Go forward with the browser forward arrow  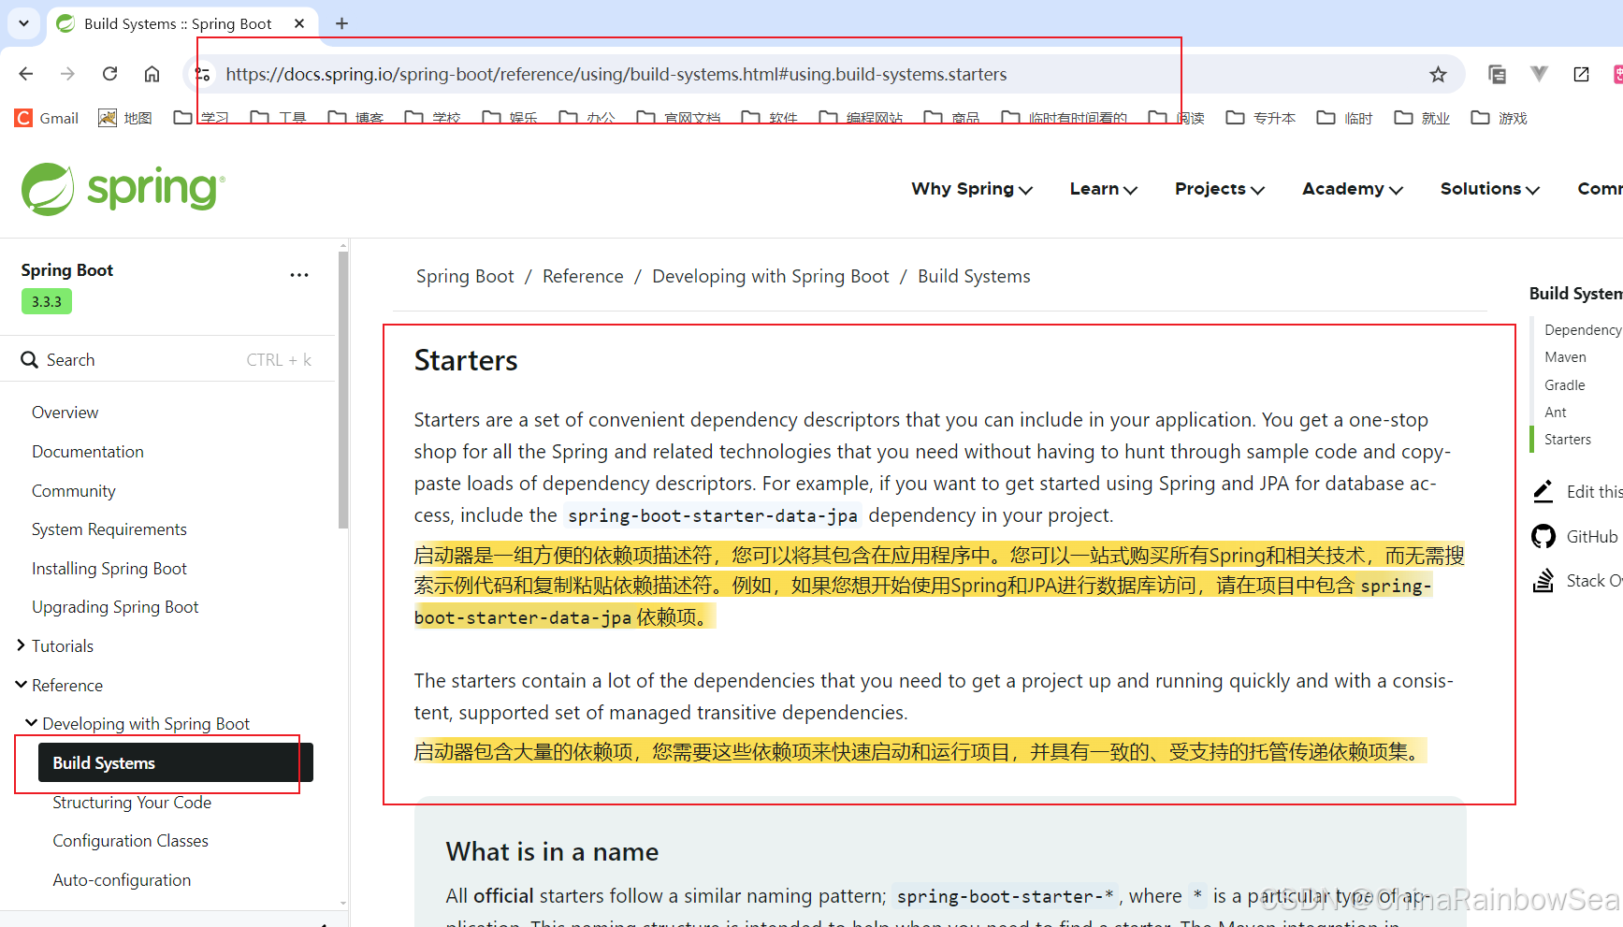click(67, 74)
